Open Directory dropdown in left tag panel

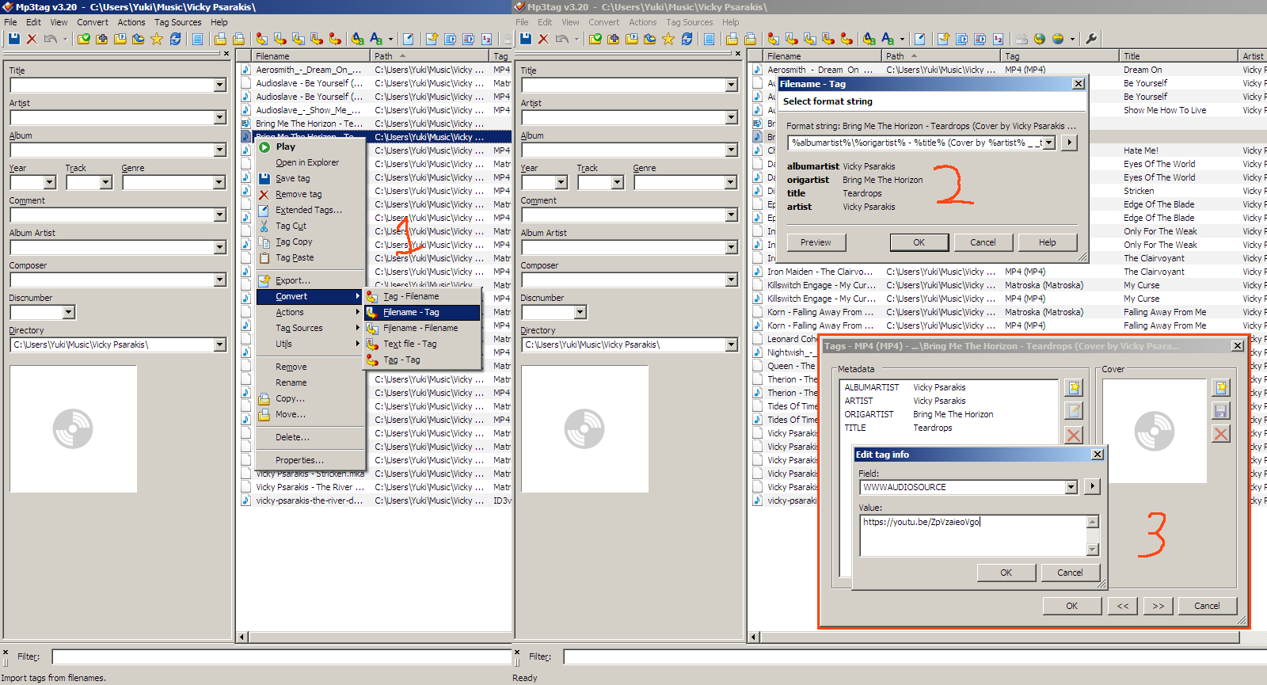[219, 344]
